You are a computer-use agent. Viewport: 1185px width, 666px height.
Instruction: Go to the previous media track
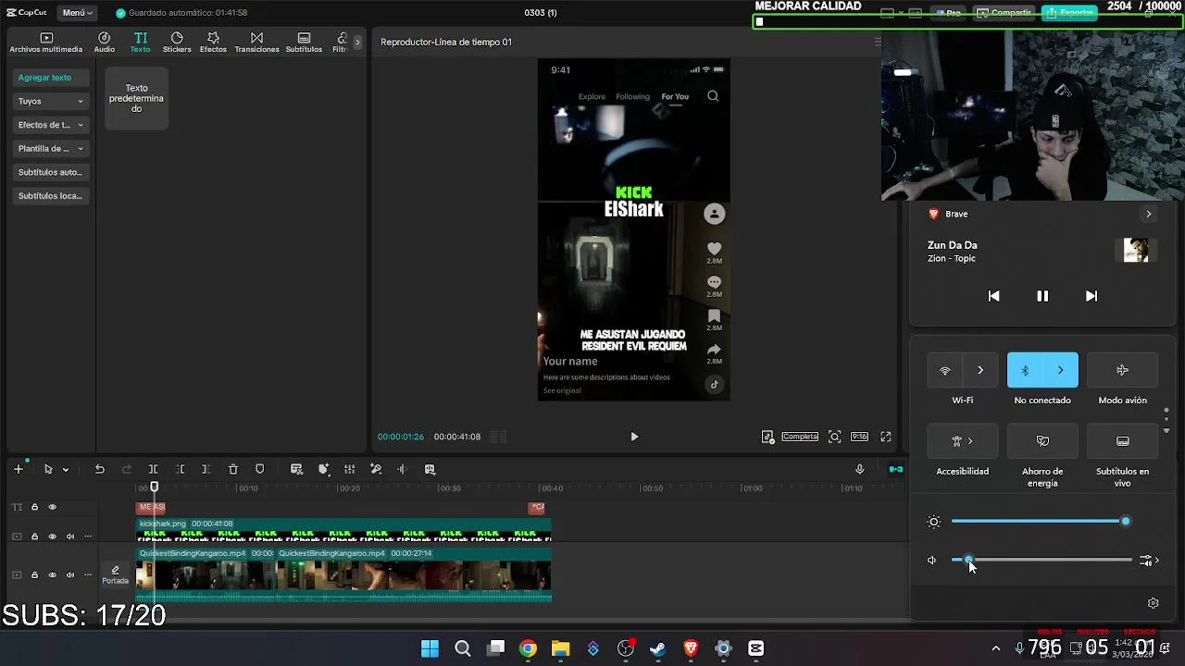tap(993, 296)
